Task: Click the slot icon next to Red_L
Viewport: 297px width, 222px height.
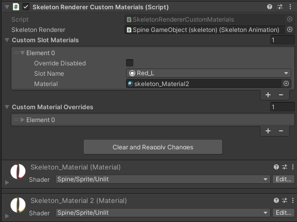Action: (132, 73)
